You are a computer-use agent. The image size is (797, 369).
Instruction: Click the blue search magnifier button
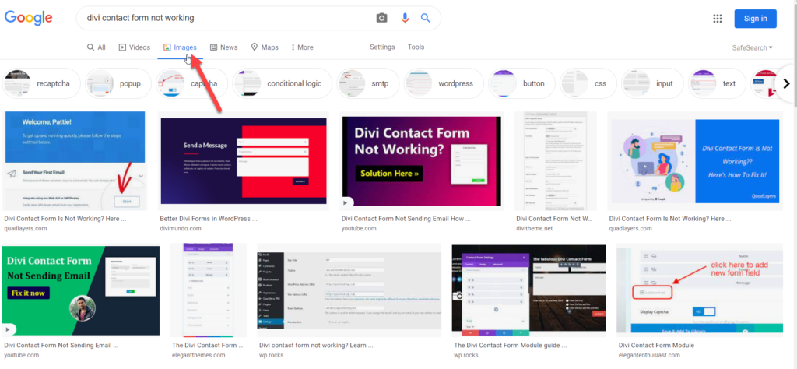coord(426,19)
